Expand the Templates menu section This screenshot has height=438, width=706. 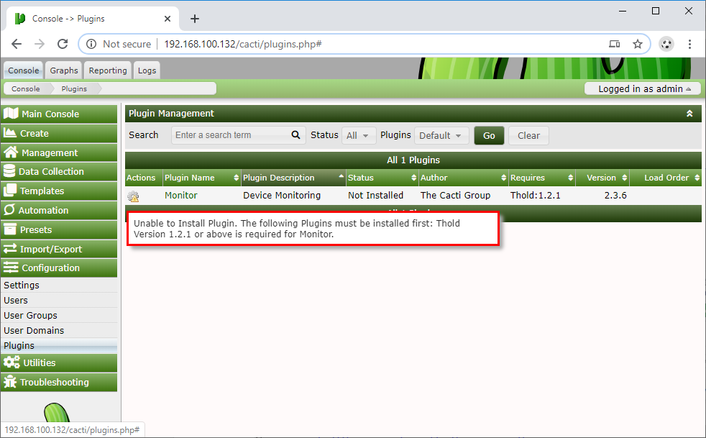[x=59, y=191]
